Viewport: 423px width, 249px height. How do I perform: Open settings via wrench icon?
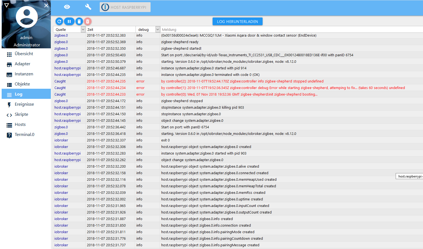click(x=88, y=7)
